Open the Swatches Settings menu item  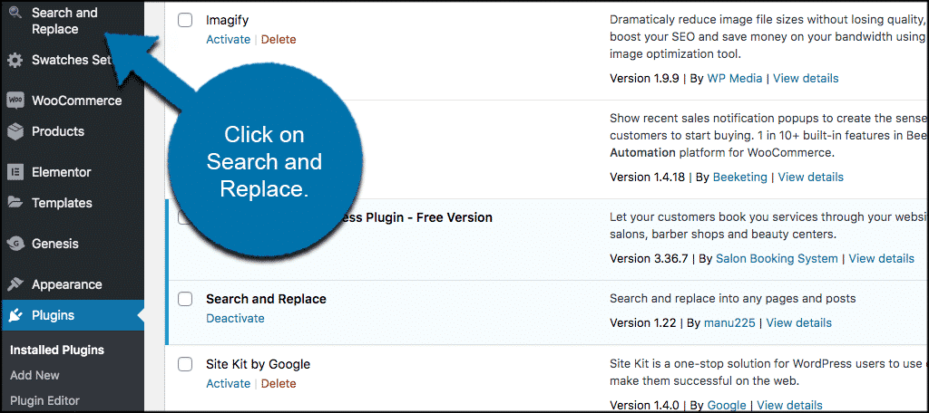click(73, 60)
